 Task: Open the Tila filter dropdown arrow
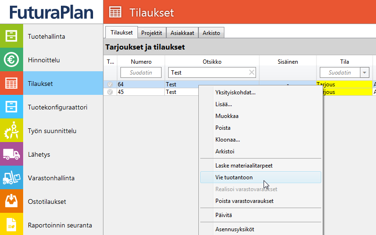[x=365, y=73]
